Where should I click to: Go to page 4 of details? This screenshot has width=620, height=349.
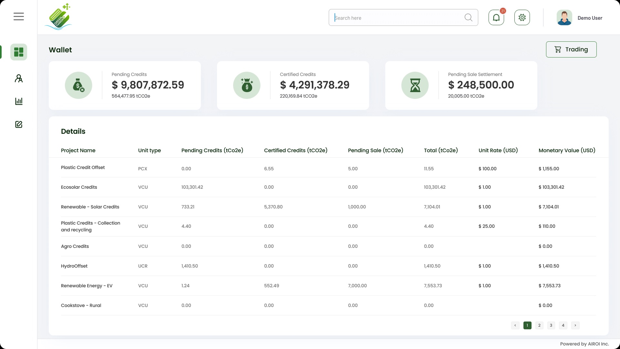coord(563,325)
